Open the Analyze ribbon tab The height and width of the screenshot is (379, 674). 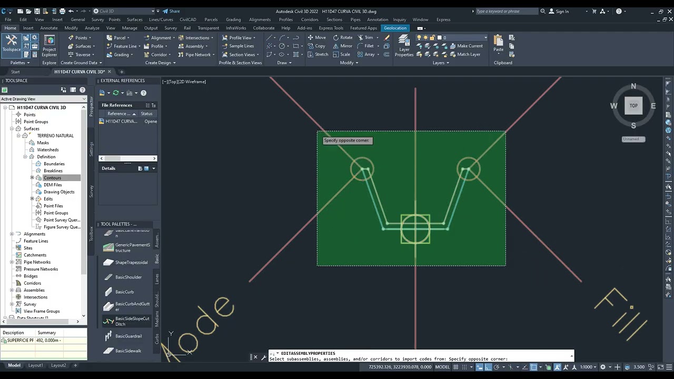tap(92, 28)
